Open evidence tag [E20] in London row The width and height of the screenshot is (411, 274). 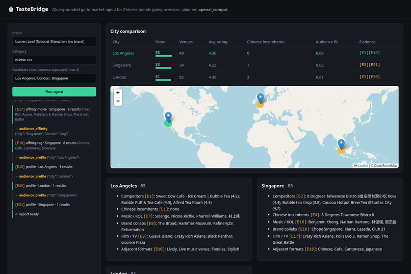point(375,77)
